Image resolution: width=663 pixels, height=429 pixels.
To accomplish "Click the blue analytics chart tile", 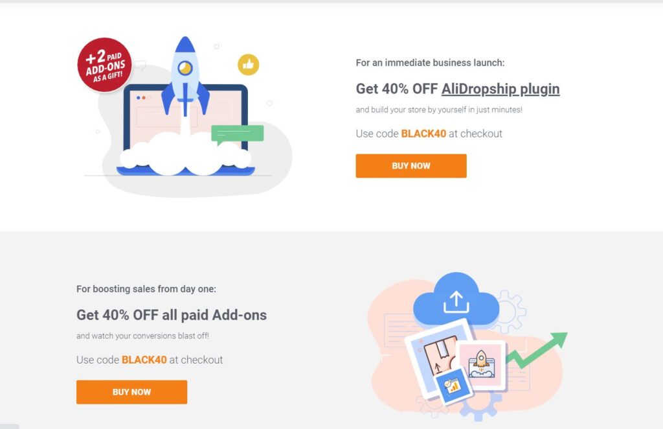I will (x=453, y=386).
